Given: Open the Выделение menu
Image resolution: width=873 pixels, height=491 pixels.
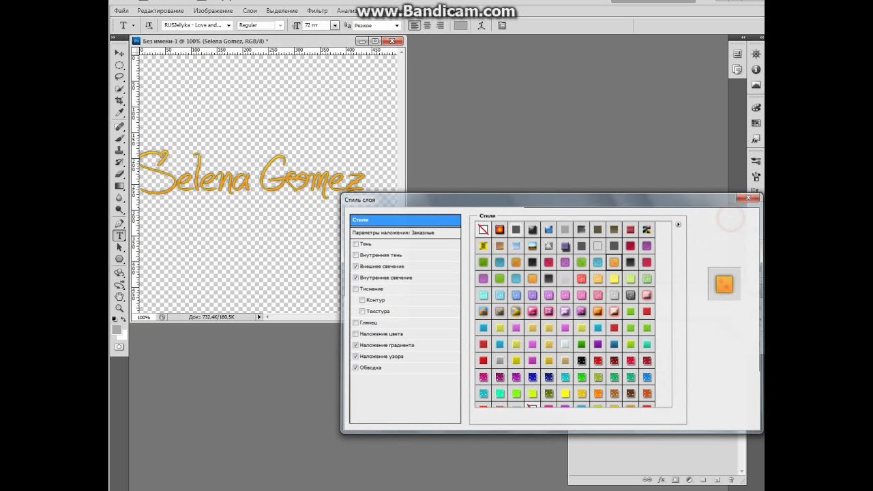Looking at the screenshot, I should coord(282,11).
